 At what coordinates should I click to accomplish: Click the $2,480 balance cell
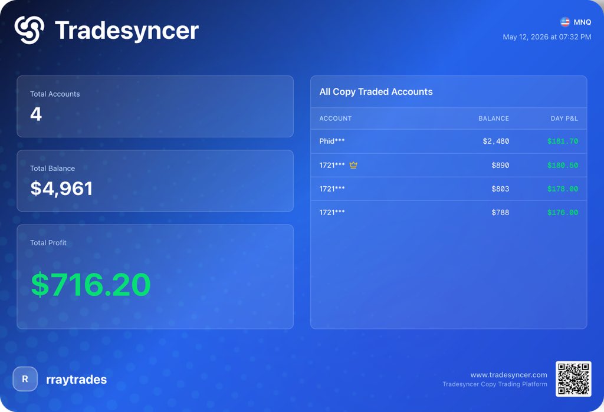[495, 141]
